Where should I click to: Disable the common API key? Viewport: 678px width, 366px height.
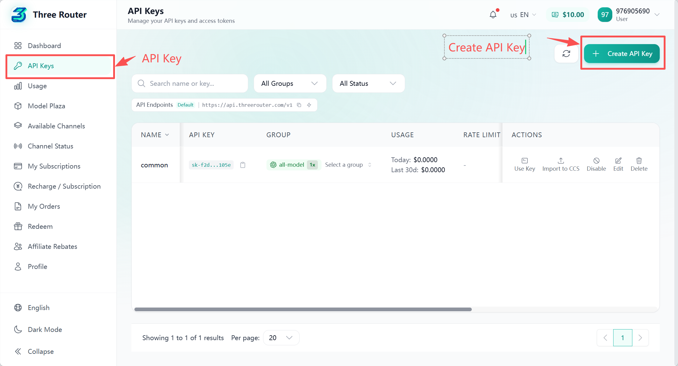point(596,165)
